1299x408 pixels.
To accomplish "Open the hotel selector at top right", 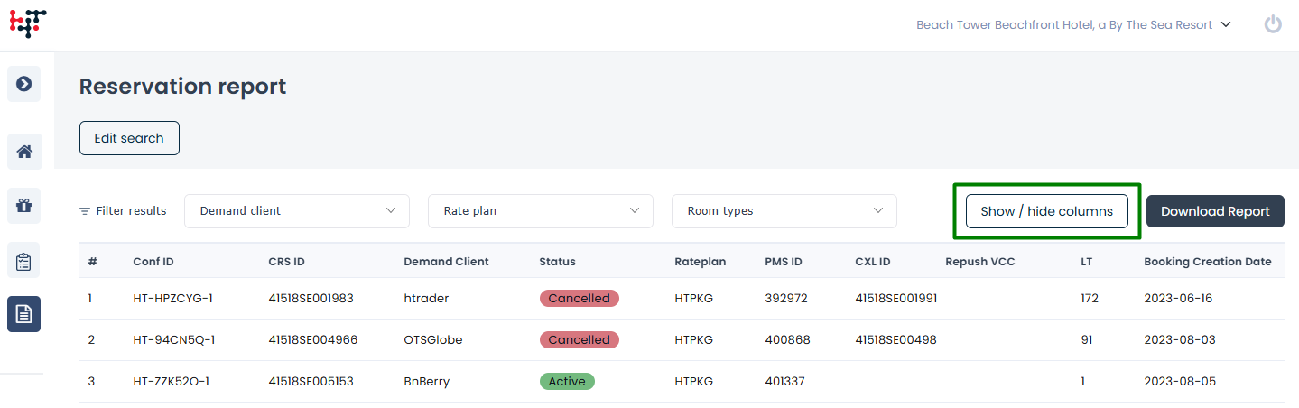I will click(1073, 25).
